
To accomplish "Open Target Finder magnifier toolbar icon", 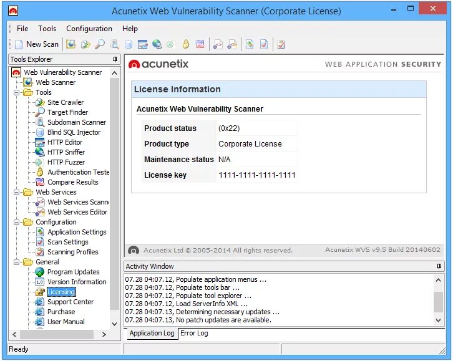I will pyautogui.click(x=100, y=44).
